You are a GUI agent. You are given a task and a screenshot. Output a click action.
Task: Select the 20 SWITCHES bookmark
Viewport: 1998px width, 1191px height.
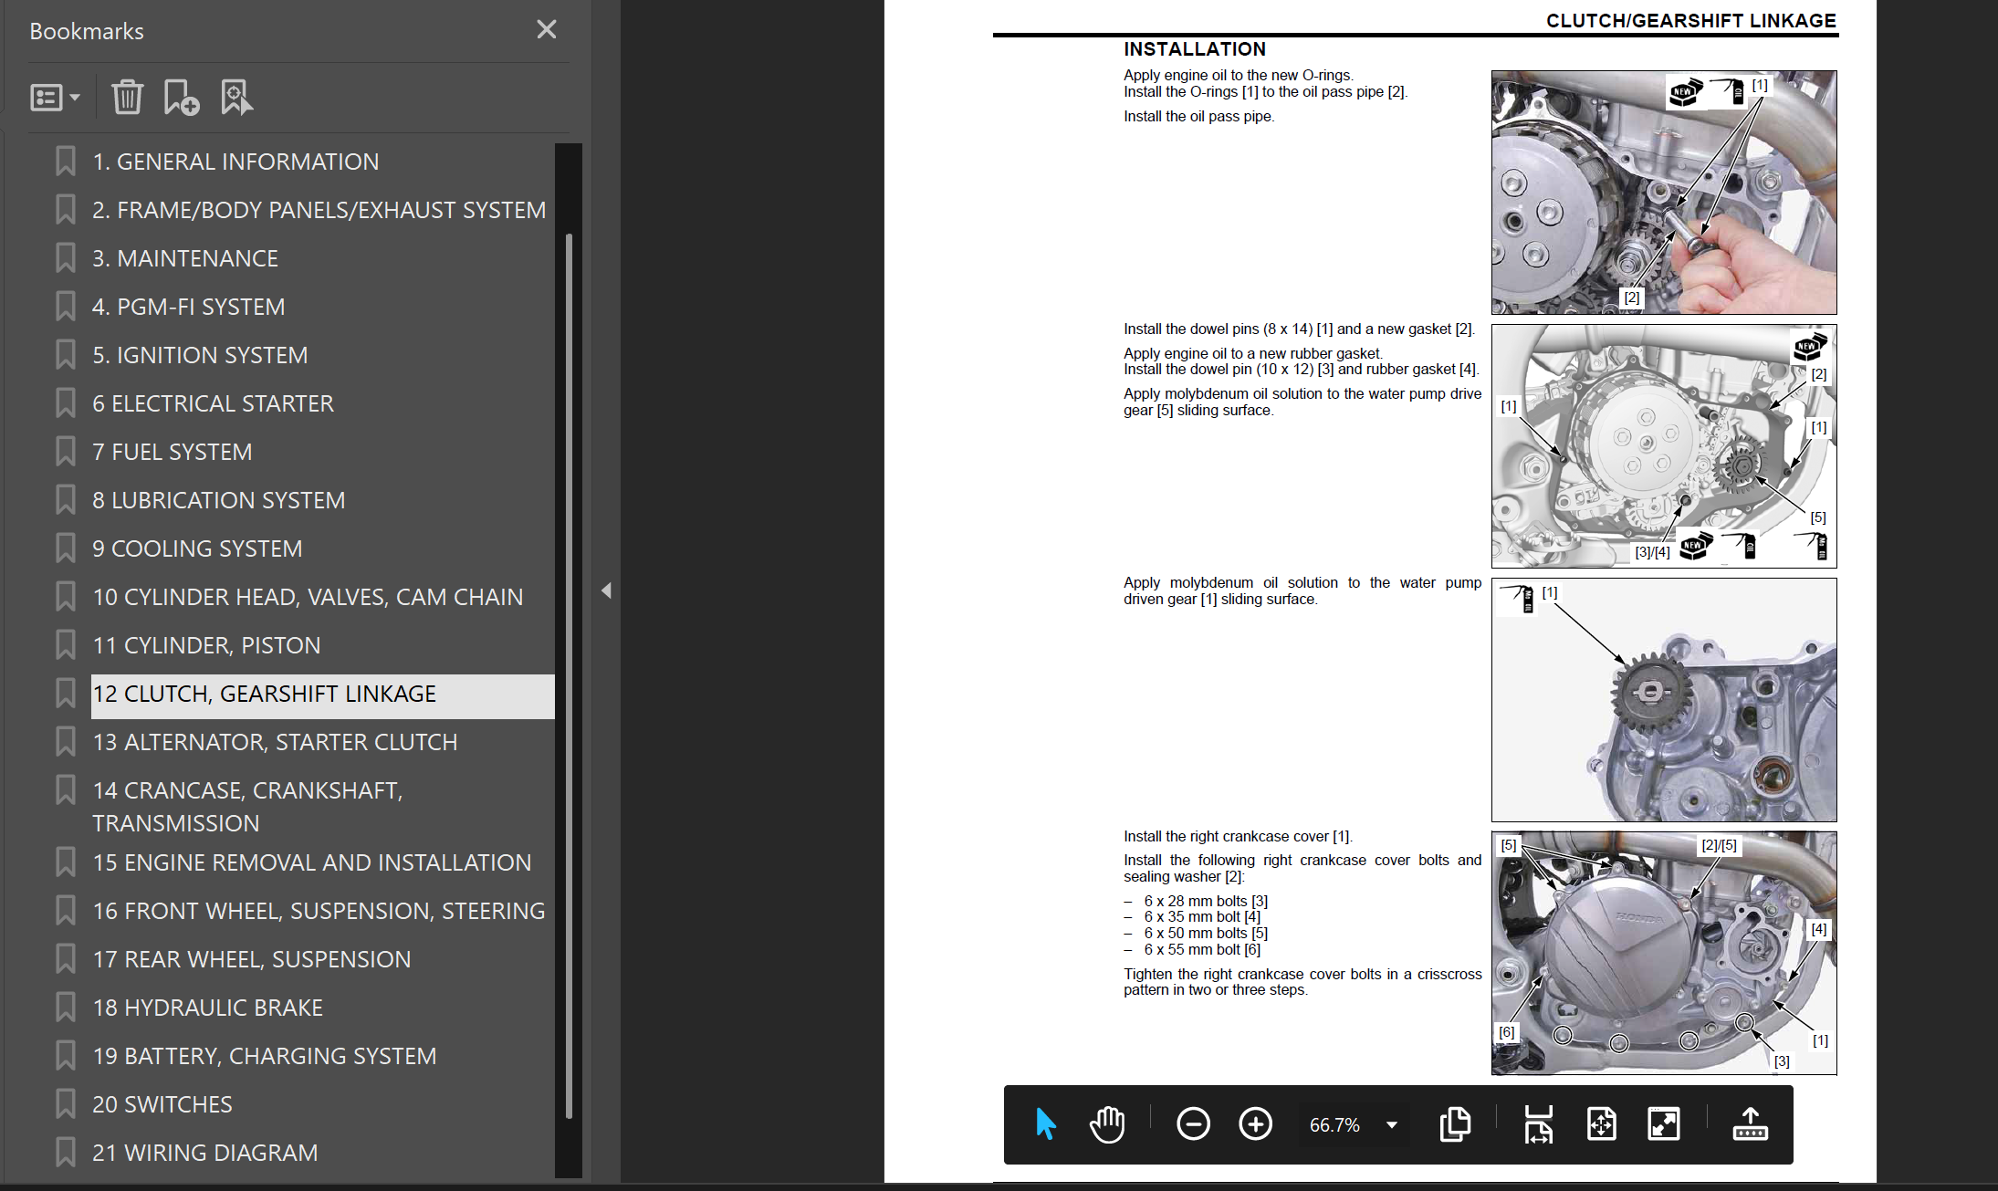point(162,1104)
